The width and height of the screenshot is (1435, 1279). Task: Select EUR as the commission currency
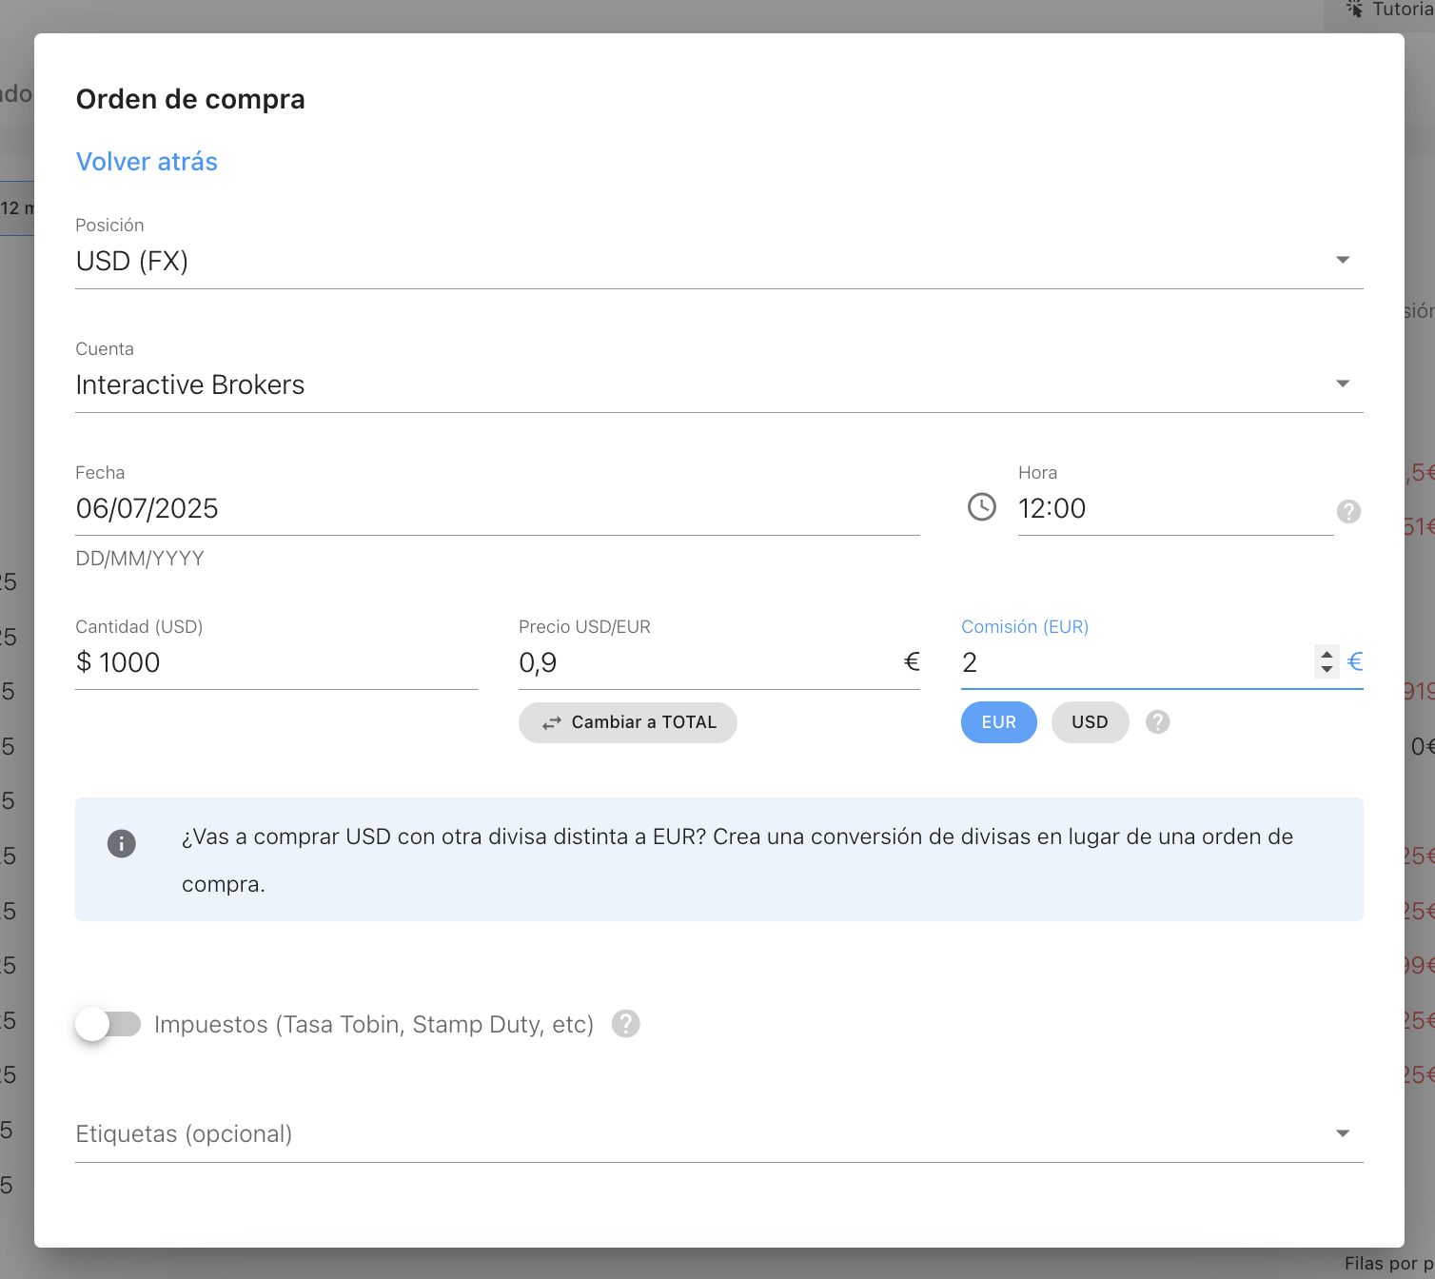[998, 722]
